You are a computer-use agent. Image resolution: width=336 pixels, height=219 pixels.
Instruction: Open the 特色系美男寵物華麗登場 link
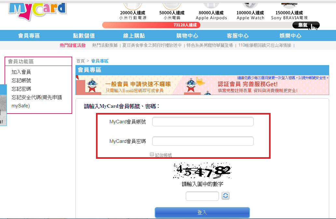[x=210, y=46]
